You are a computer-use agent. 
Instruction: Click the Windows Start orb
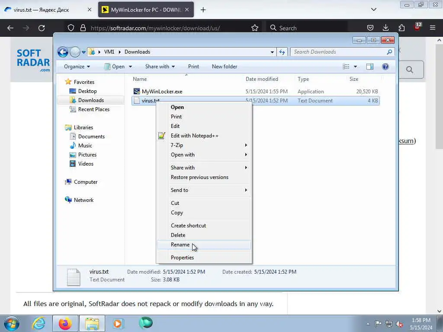[x=12, y=323]
